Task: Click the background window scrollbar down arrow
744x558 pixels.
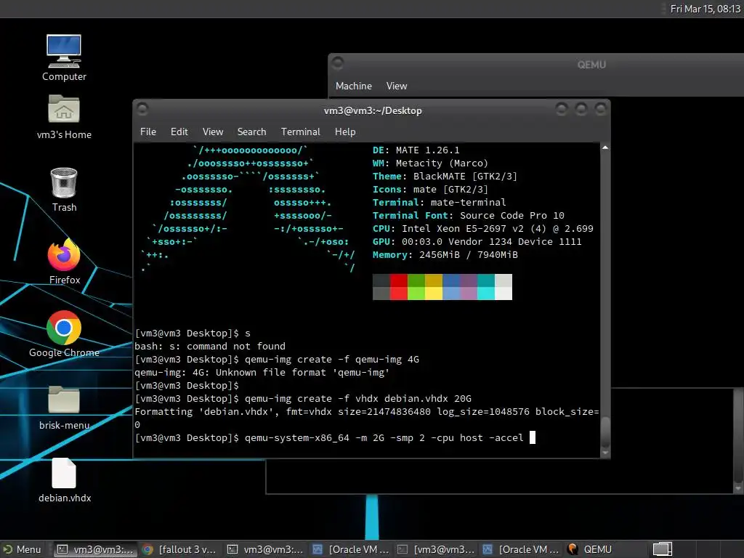Action: [738, 488]
